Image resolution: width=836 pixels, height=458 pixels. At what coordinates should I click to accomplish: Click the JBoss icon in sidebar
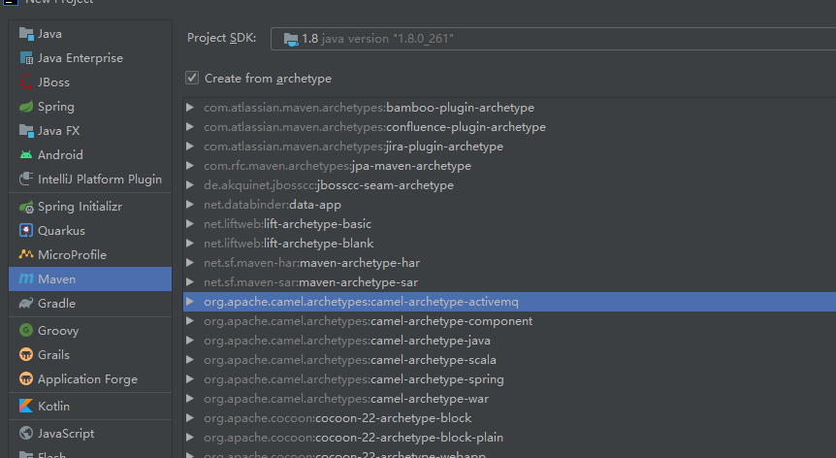tap(26, 82)
